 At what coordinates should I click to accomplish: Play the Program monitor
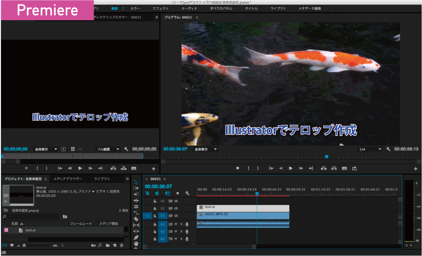pos(291,168)
